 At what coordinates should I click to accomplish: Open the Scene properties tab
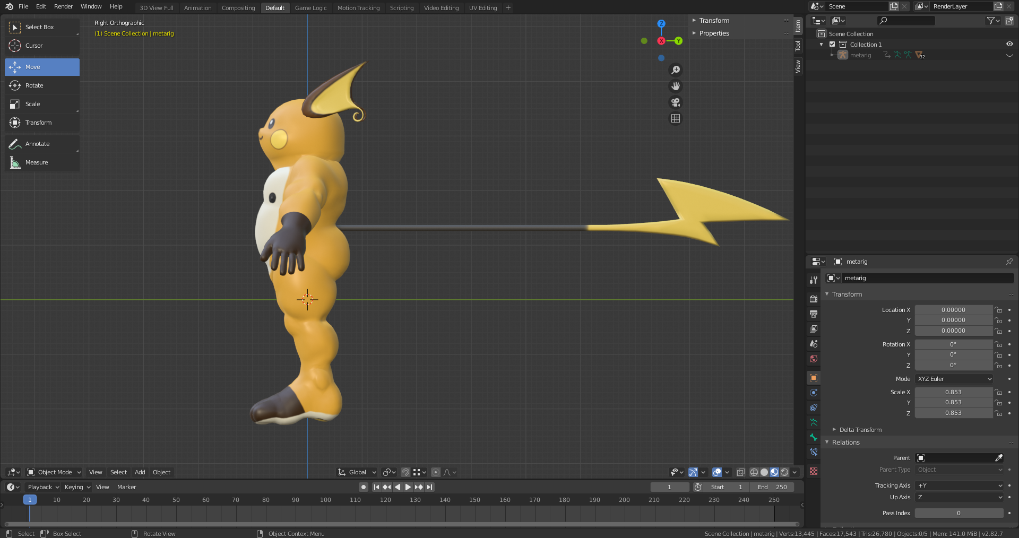(814, 344)
